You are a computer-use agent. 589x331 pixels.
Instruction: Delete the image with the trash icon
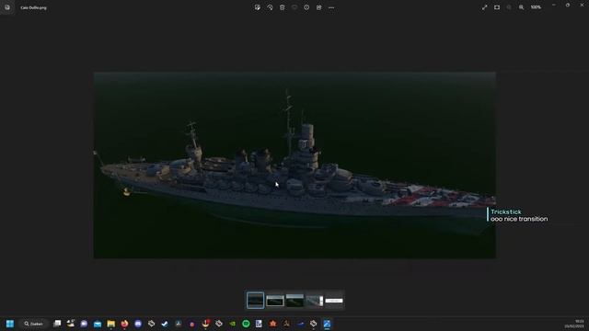pos(283,7)
